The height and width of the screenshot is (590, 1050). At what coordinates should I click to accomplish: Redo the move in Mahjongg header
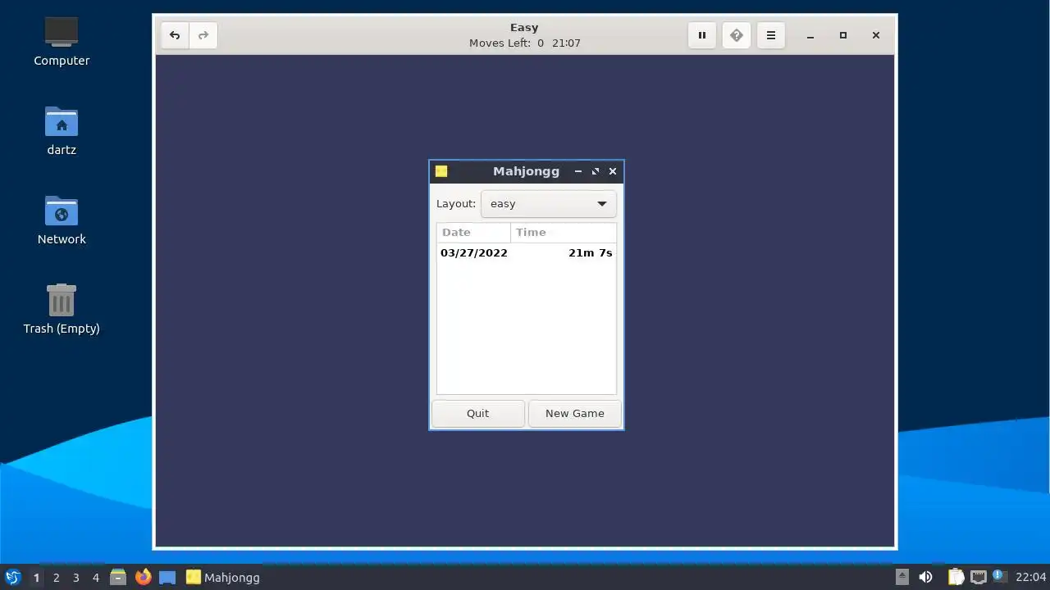pos(203,35)
